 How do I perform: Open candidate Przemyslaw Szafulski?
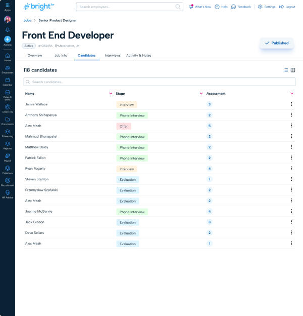click(41, 190)
